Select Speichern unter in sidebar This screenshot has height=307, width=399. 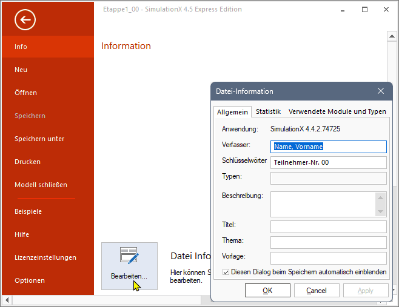[x=39, y=139]
